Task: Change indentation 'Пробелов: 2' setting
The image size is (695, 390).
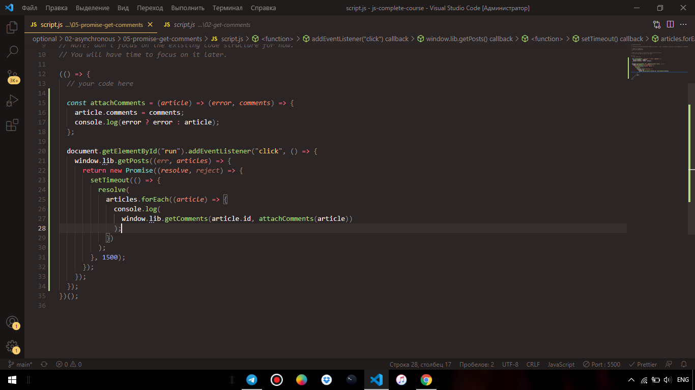Action: [x=477, y=365]
